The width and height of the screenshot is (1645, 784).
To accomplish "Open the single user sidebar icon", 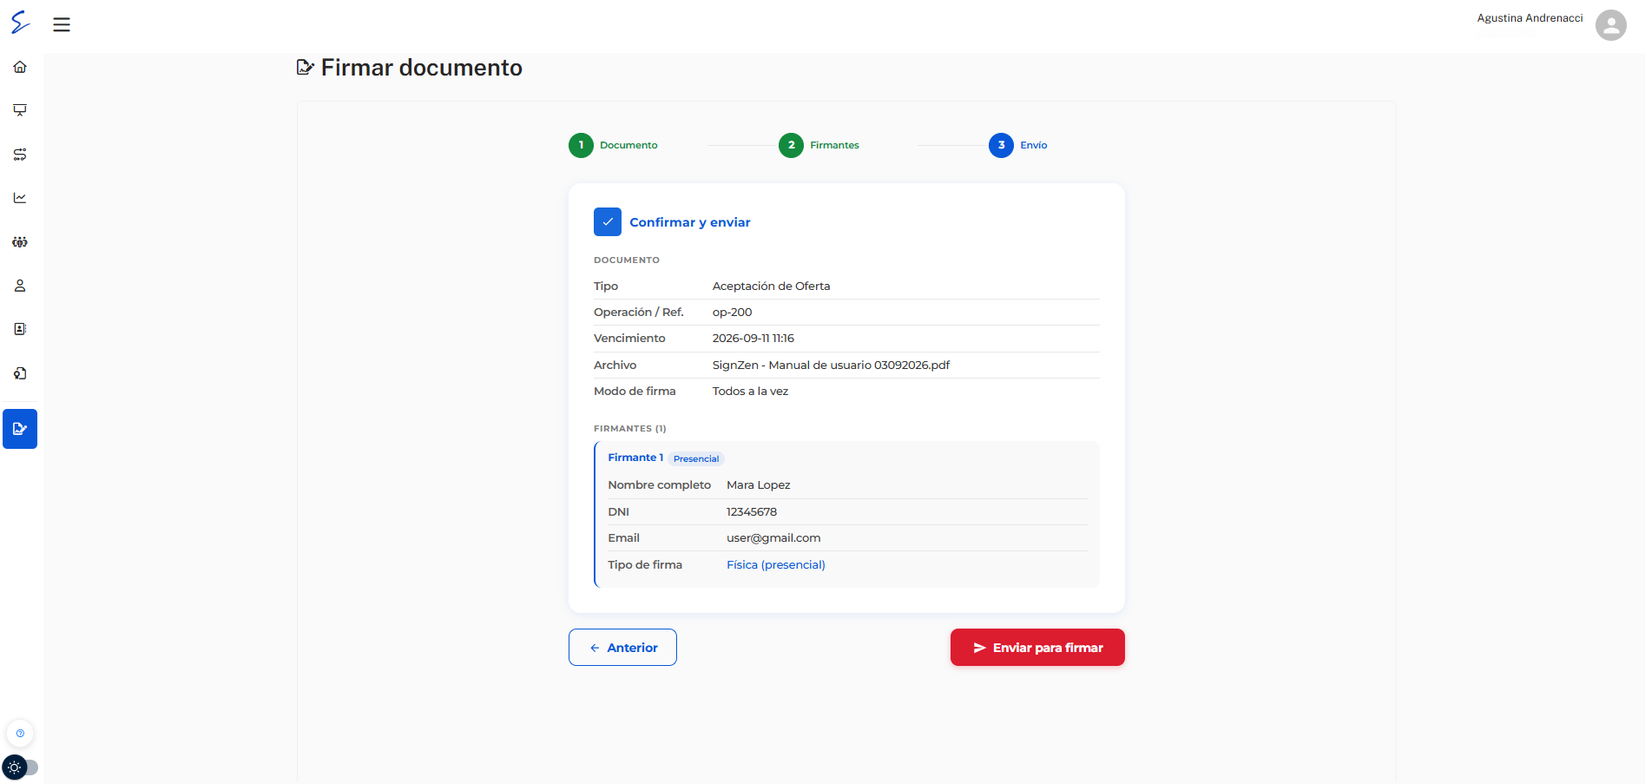I will click(x=20, y=286).
